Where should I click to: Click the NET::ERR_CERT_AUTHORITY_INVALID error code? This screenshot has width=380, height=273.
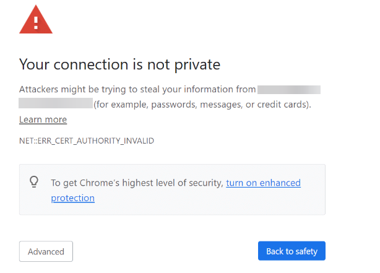[x=86, y=141]
